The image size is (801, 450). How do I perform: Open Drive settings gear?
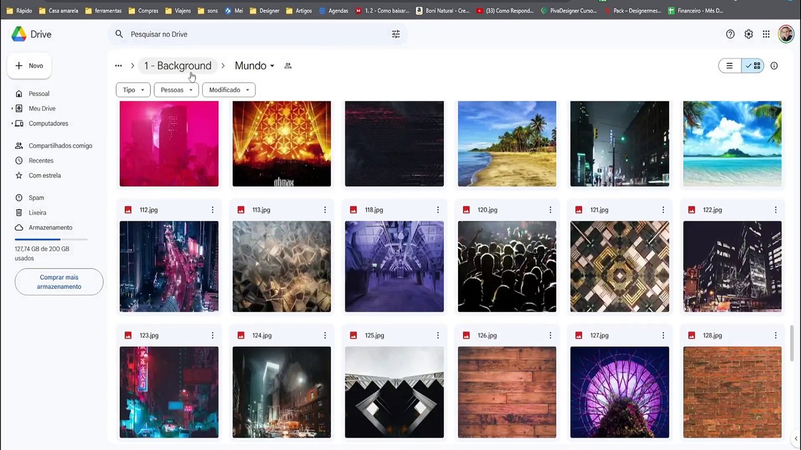point(748,34)
